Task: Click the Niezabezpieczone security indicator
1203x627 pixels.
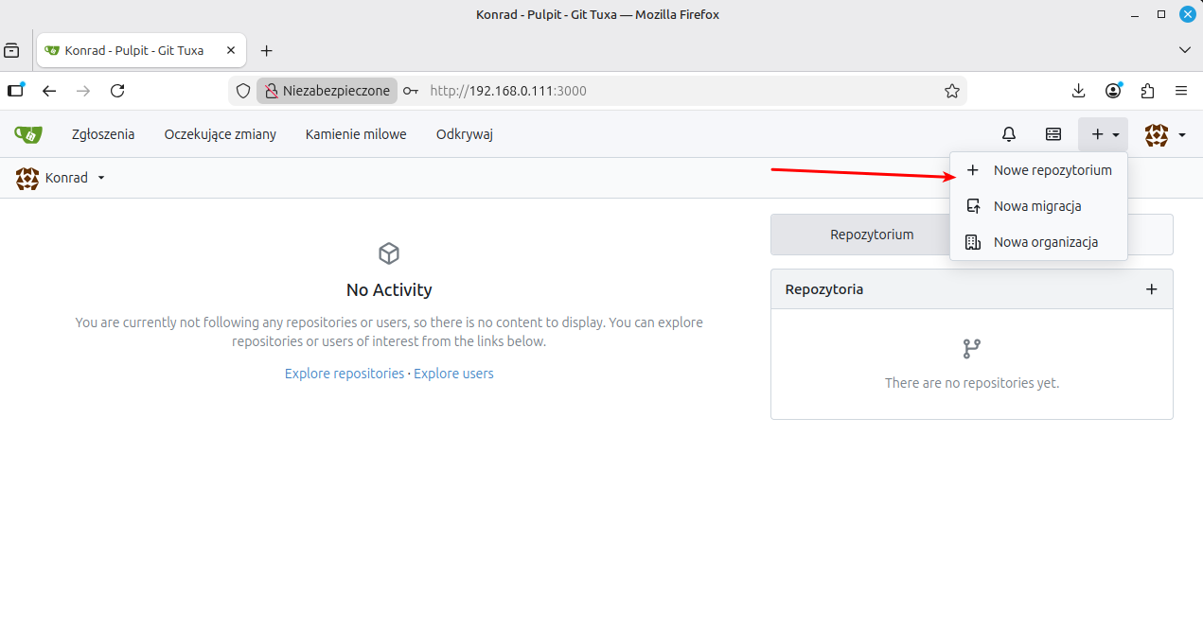Action: (x=327, y=91)
